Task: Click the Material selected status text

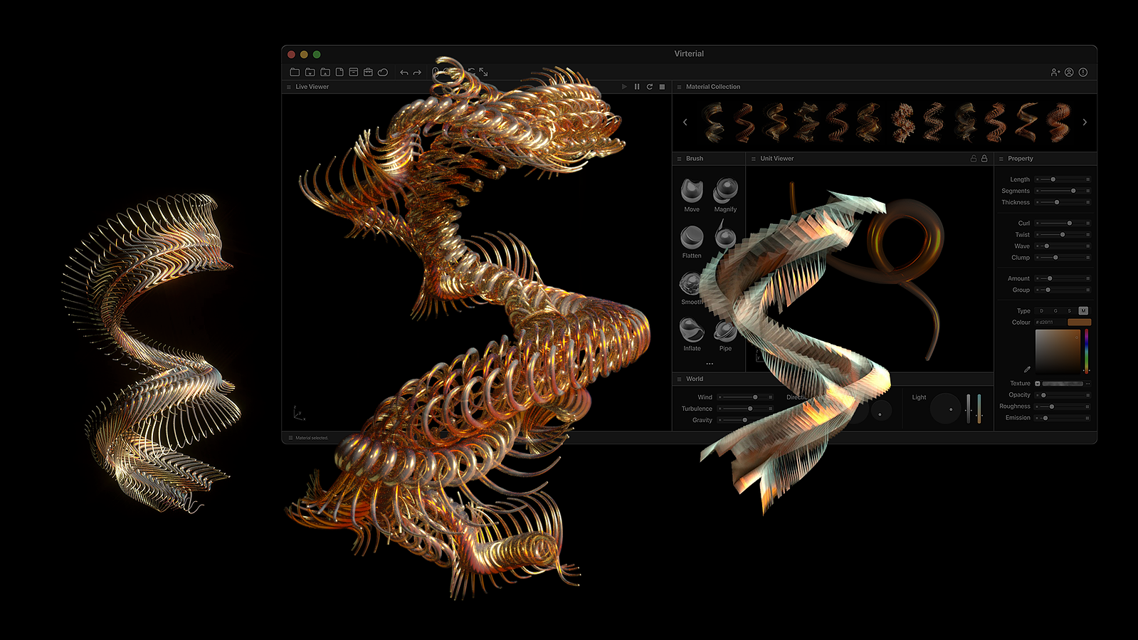Action: 312,438
